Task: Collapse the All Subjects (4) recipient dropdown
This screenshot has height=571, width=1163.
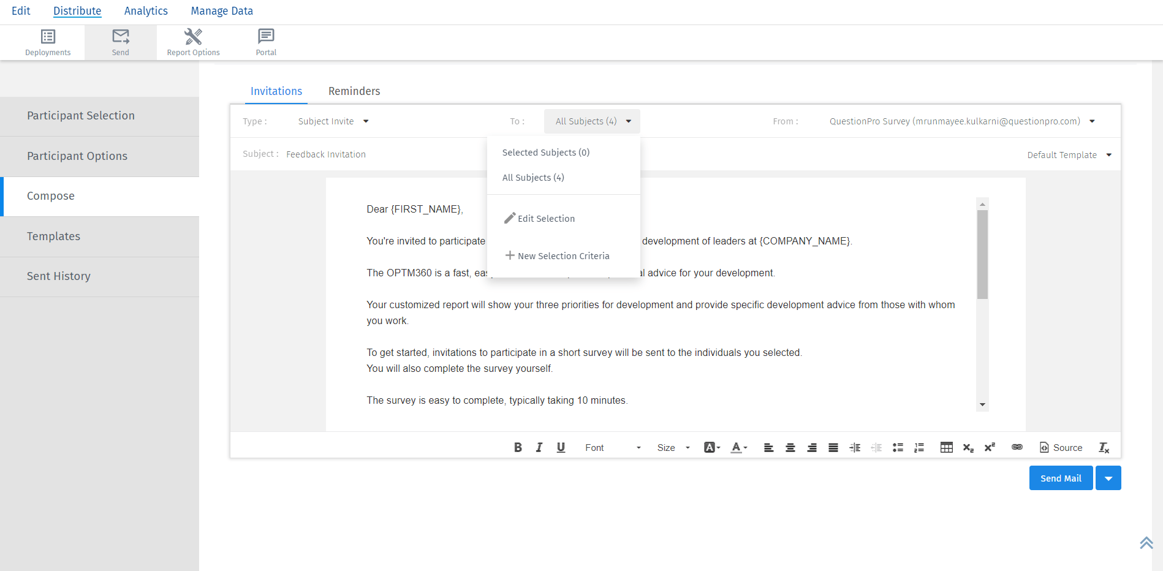Action: 592,121
